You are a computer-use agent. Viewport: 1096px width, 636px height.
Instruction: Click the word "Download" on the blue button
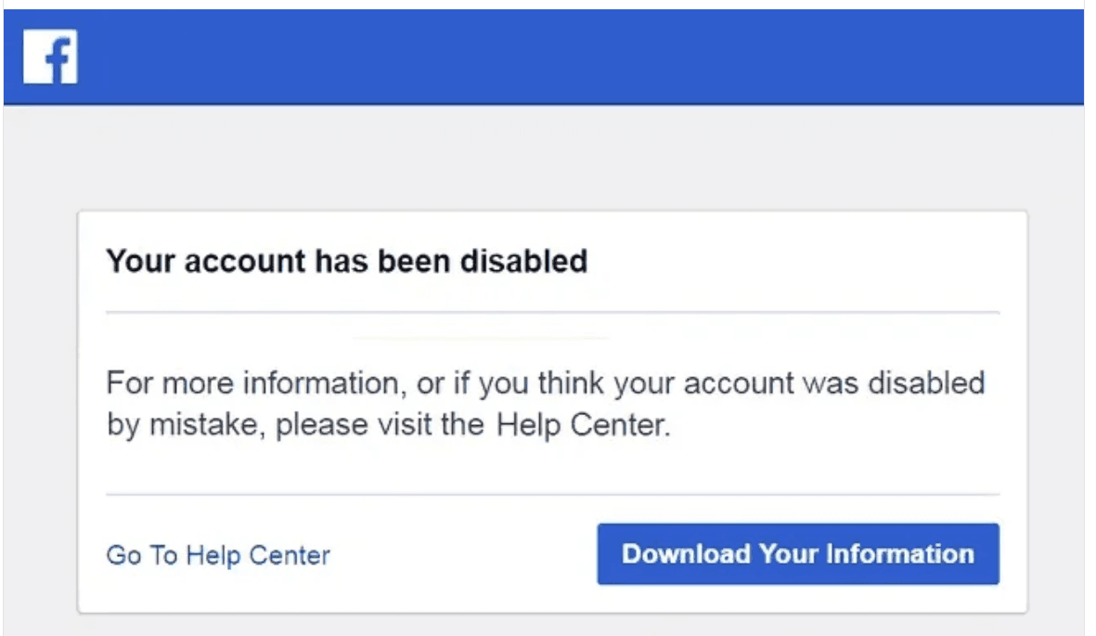687,553
